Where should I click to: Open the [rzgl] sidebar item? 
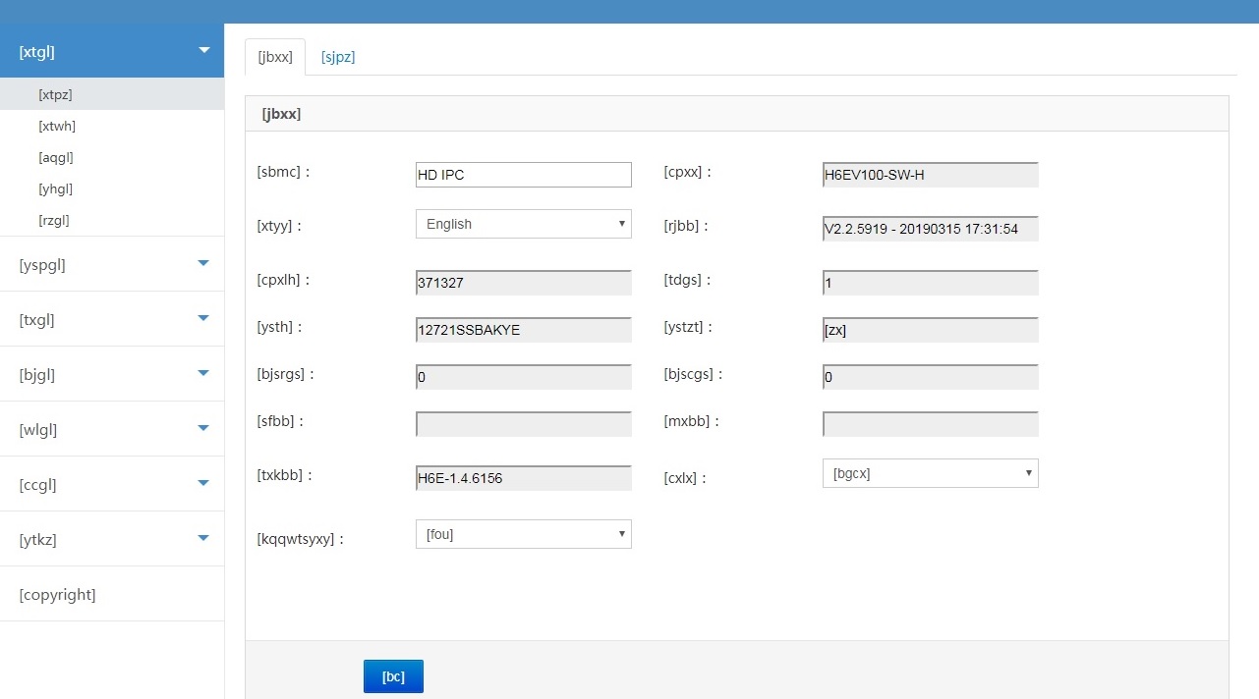(x=54, y=220)
